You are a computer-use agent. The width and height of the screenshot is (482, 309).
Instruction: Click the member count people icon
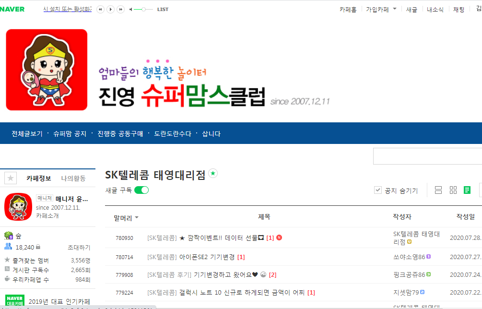(x=7, y=247)
